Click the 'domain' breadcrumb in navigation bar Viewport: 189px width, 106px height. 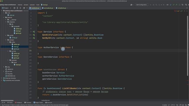[x=26, y=5]
